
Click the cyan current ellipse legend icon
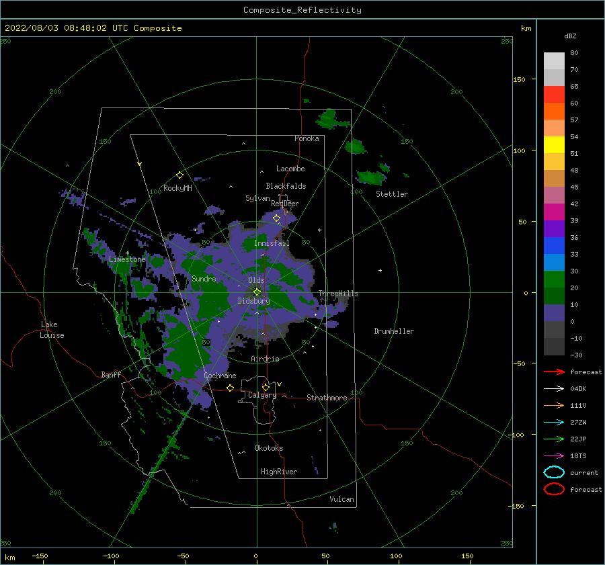[x=554, y=472]
